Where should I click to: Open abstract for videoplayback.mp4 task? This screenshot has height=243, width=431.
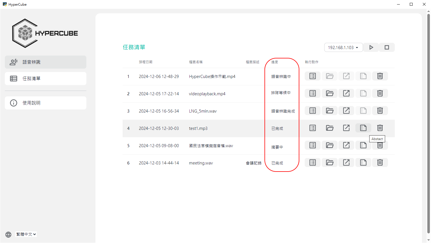tap(363, 93)
